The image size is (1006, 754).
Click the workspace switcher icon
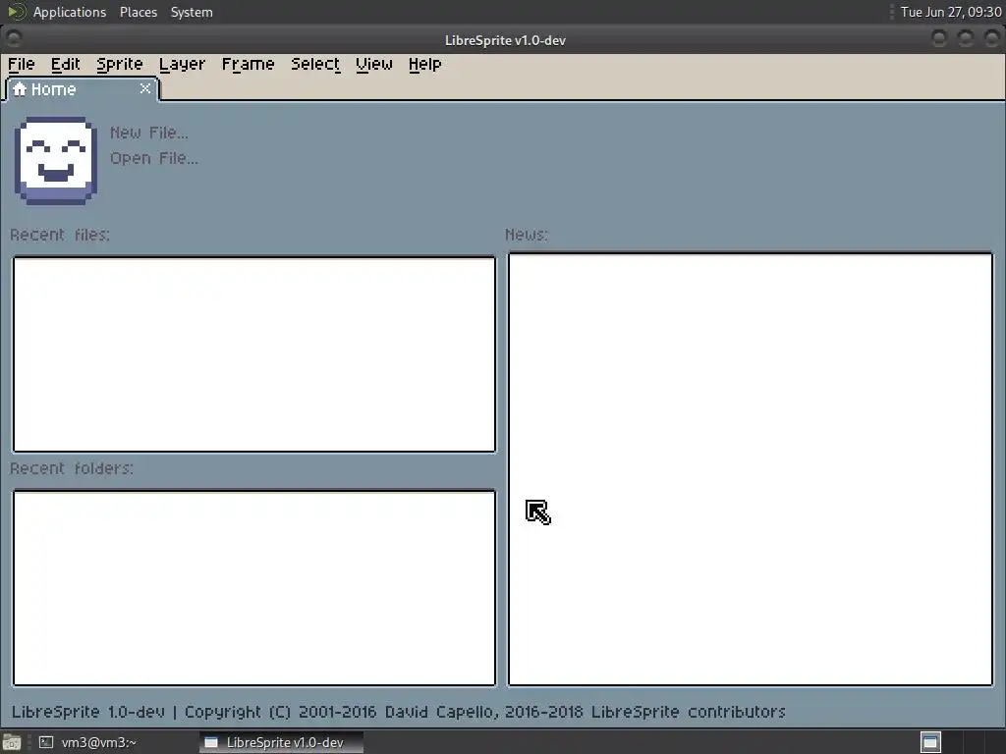[930, 742]
